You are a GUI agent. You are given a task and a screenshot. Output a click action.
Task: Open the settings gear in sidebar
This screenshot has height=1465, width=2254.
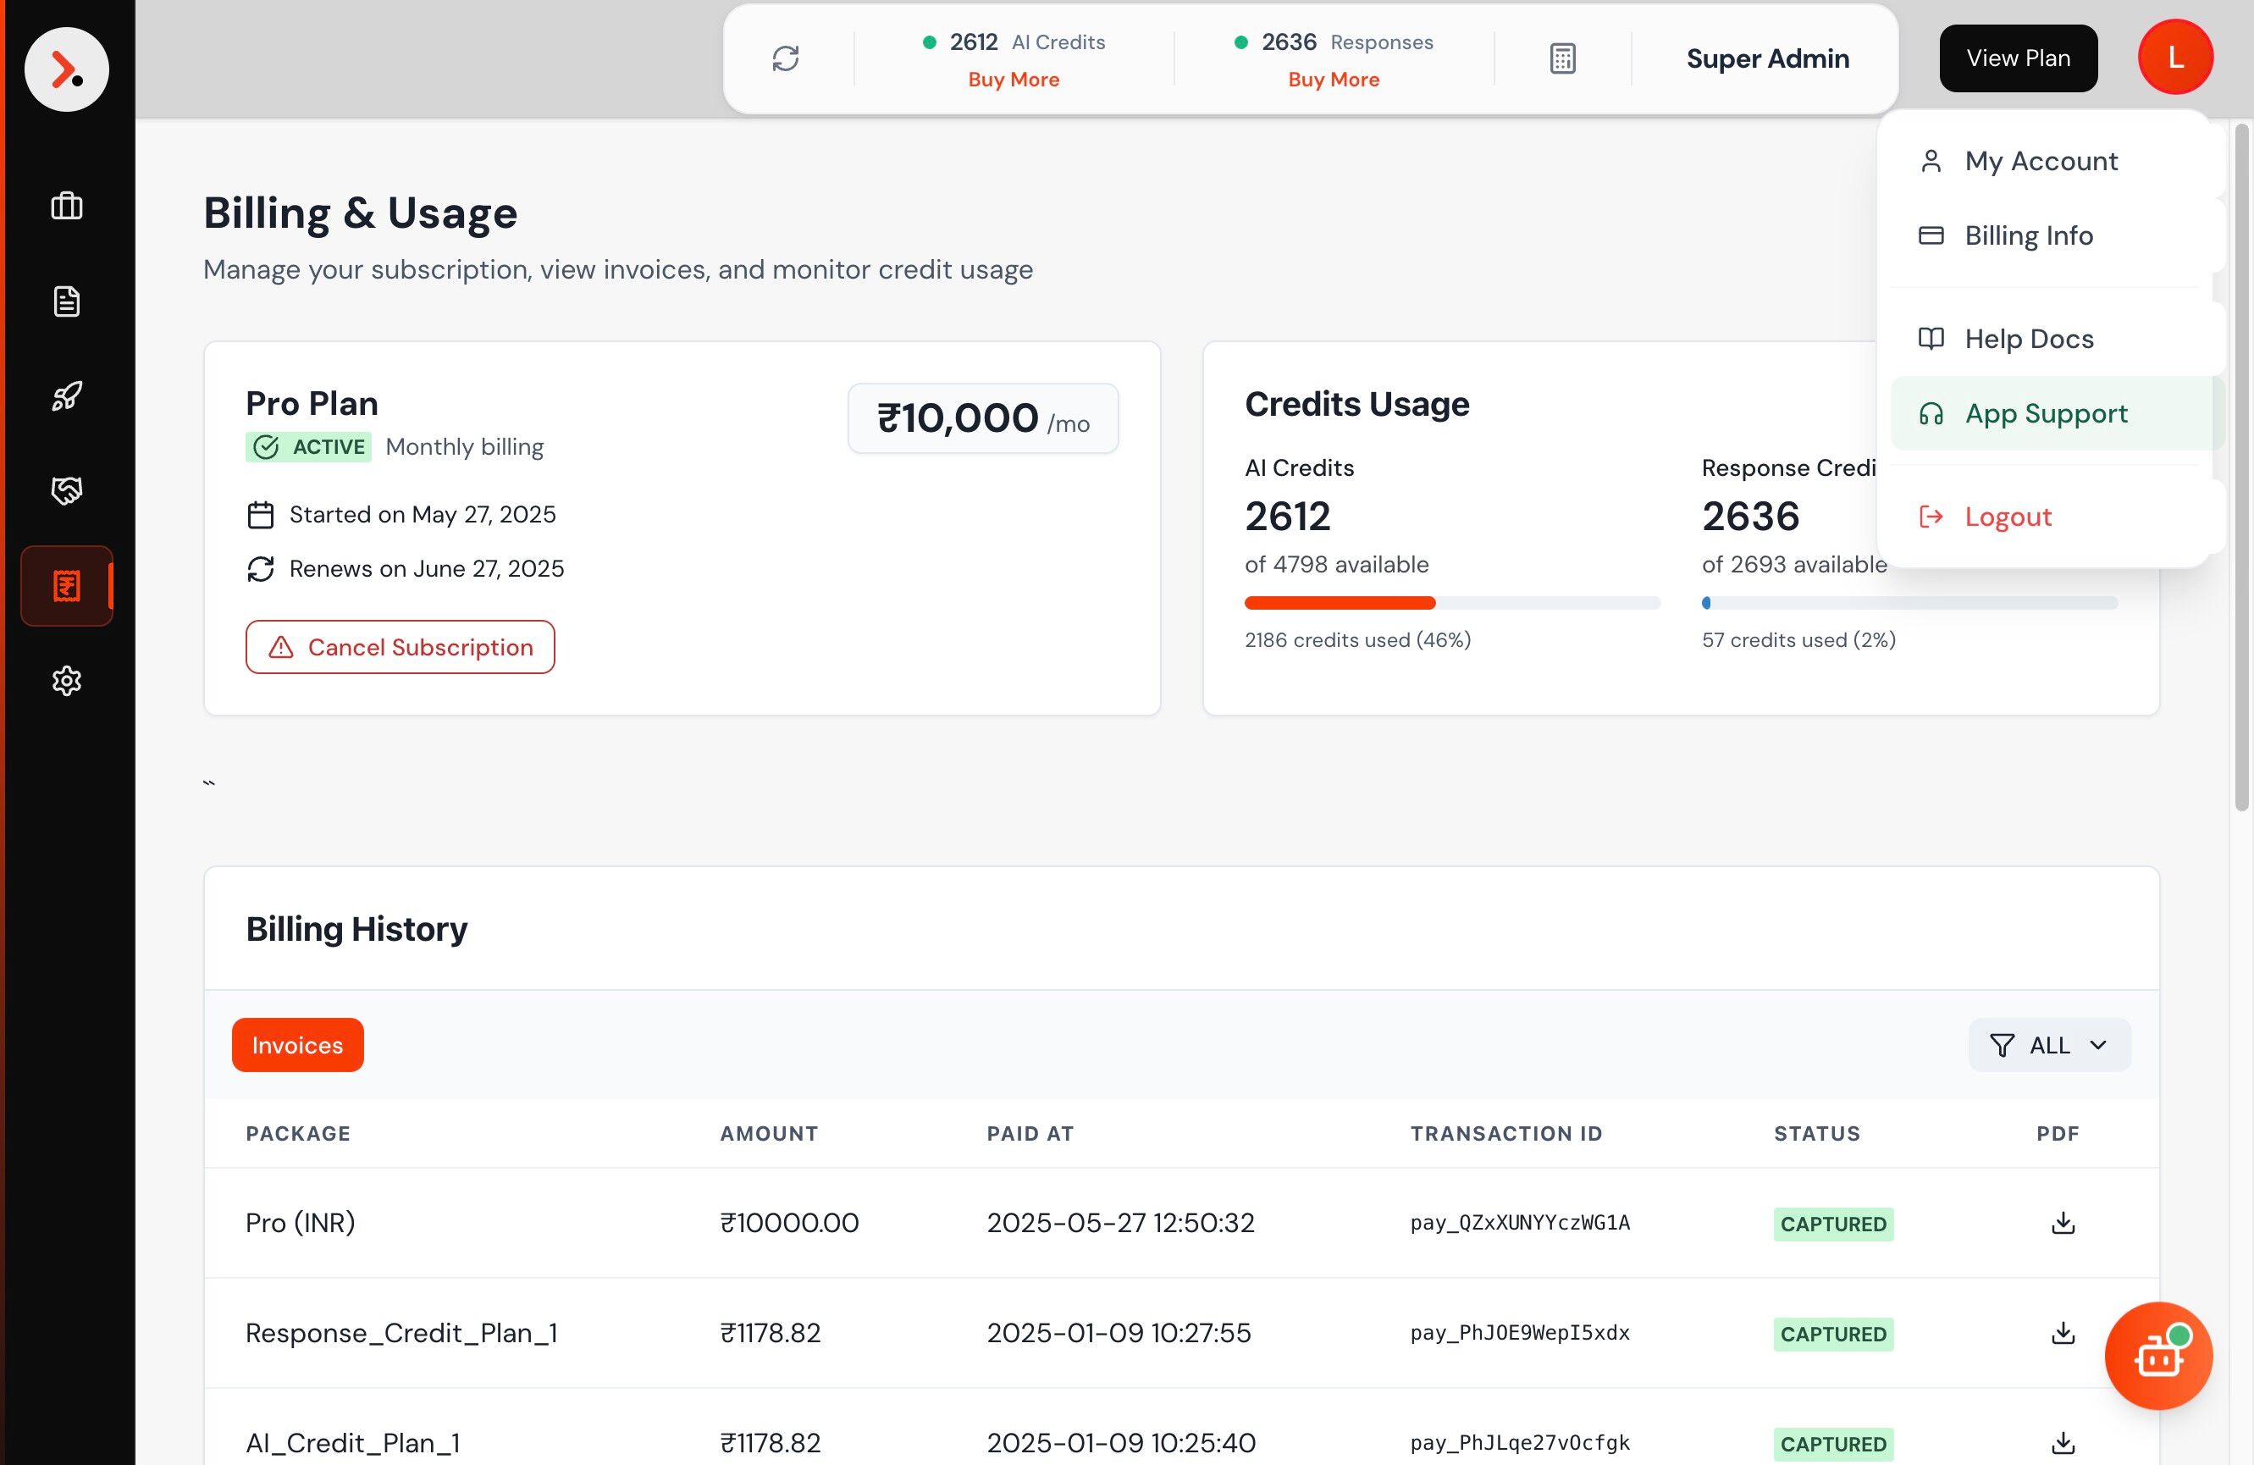coord(66,680)
